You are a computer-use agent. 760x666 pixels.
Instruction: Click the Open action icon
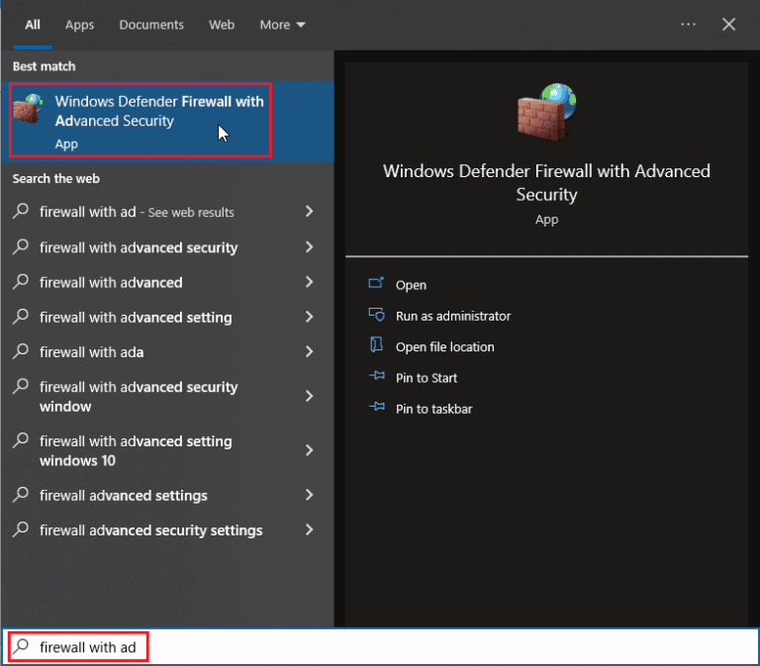[x=376, y=284]
